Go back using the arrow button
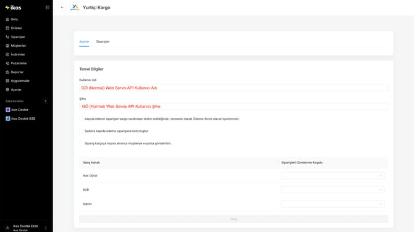Image resolution: width=414 pixels, height=232 pixels. [x=62, y=7]
